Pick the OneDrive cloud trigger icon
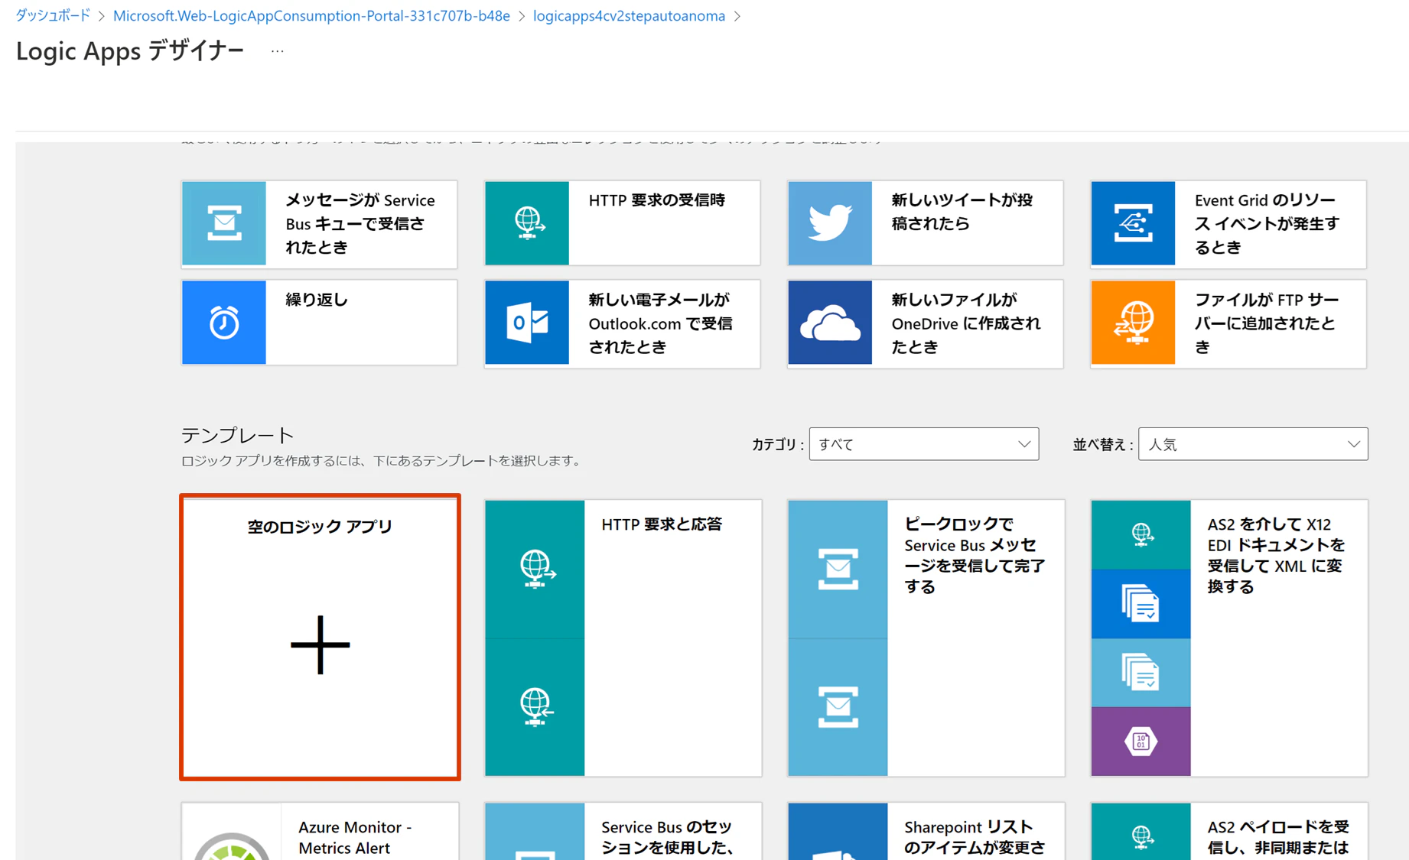This screenshot has width=1409, height=860. coord(830,323)
